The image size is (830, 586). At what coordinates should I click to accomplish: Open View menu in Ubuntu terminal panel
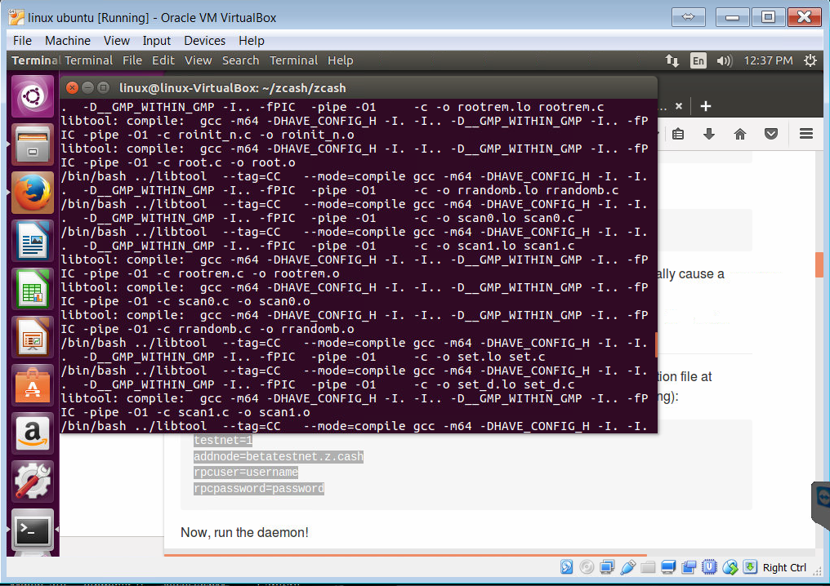(x=198, y=61)
